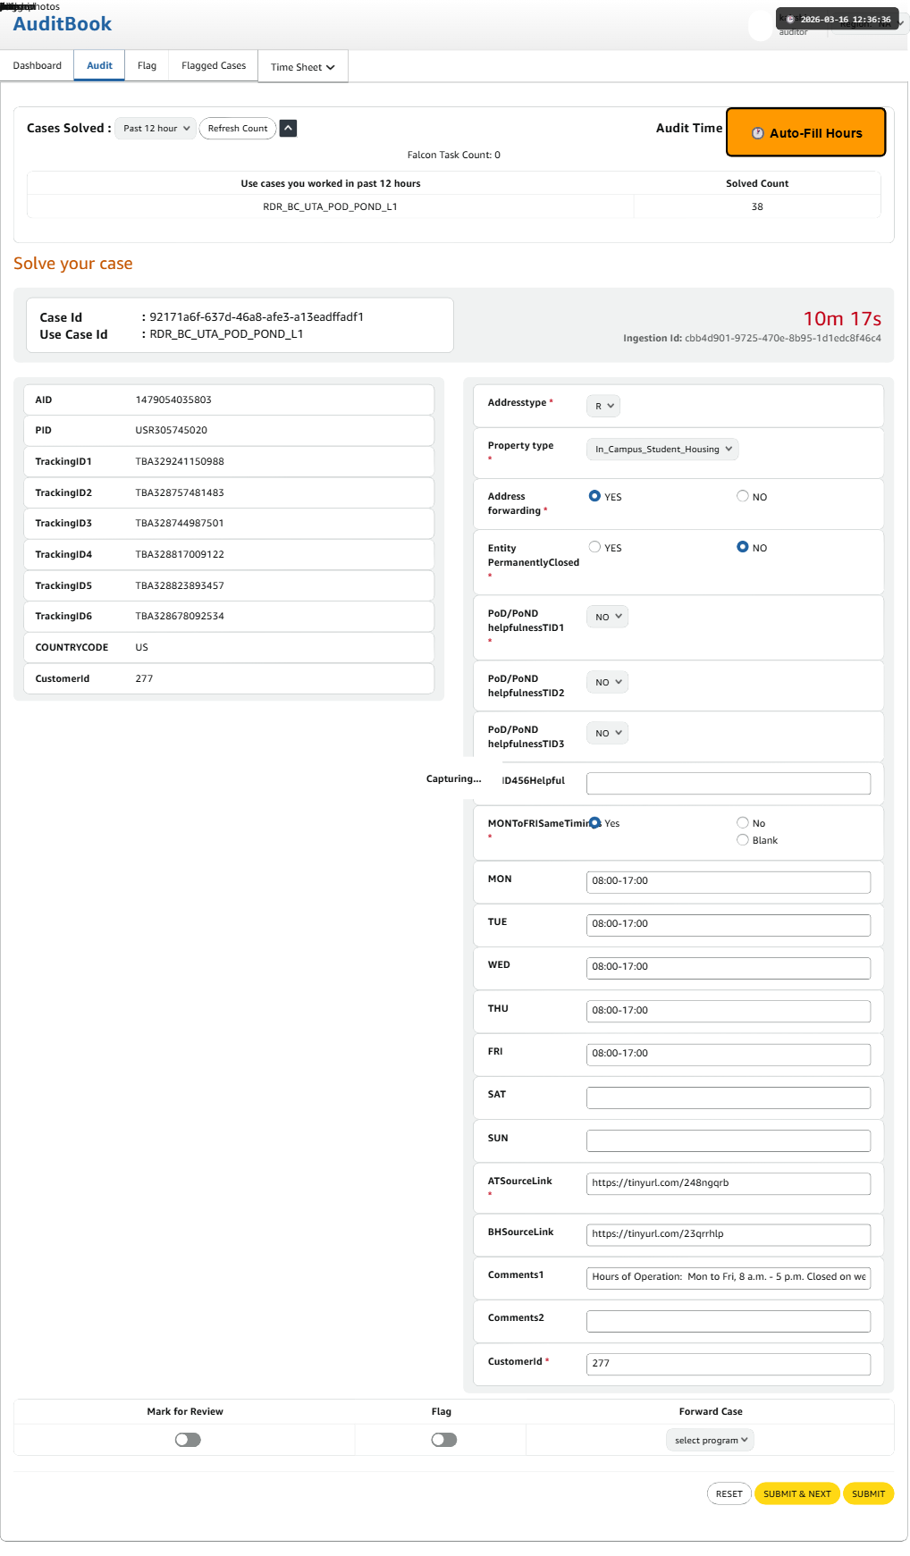Select YES for Entity PermanentlyClosed

[x=594, y=547]
